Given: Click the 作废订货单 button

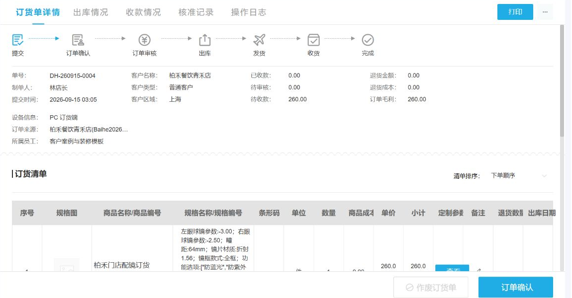Looking at the screenshot, I should pos(431,287).
